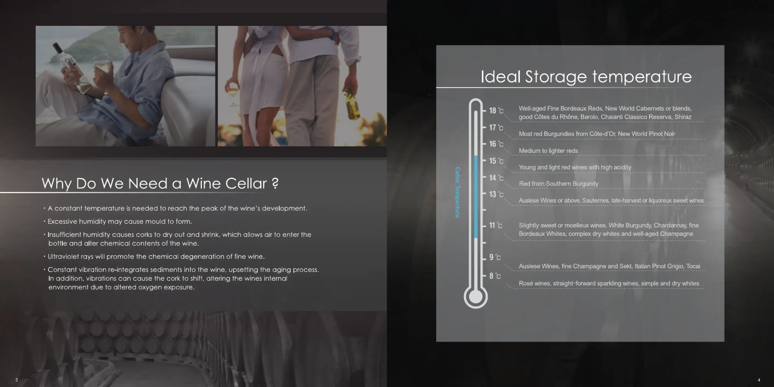Image resolution: width=774 pixels, height=387 pixels.
Task: Click 'Most red Burgundies from Côte-d'Or' line
Action: [597, 134]
